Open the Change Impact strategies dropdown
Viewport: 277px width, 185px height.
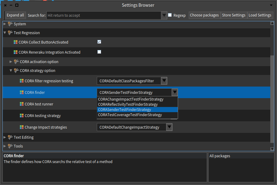coord(169,127)
